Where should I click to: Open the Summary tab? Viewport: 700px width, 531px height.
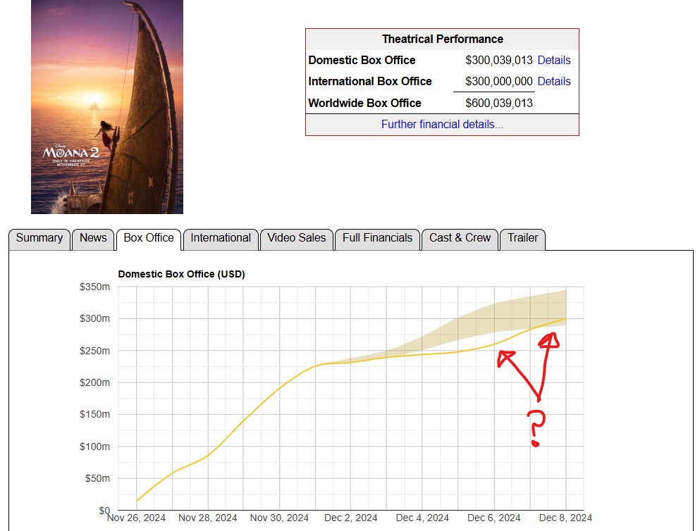click(39, 238)
